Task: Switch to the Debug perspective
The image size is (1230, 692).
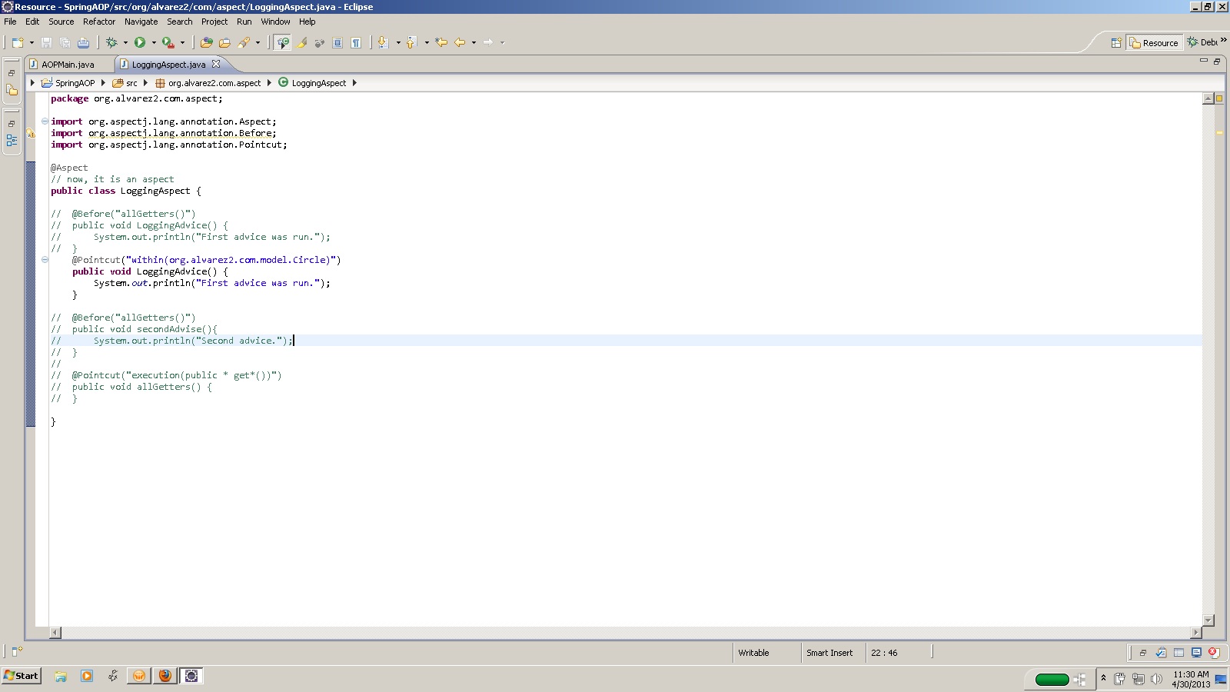Action: point(1203,43)
